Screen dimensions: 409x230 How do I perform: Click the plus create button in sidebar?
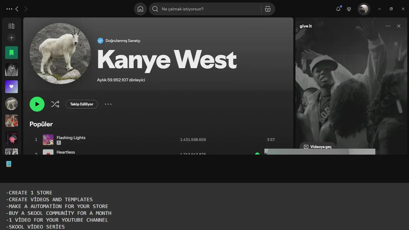coord(12,38)
